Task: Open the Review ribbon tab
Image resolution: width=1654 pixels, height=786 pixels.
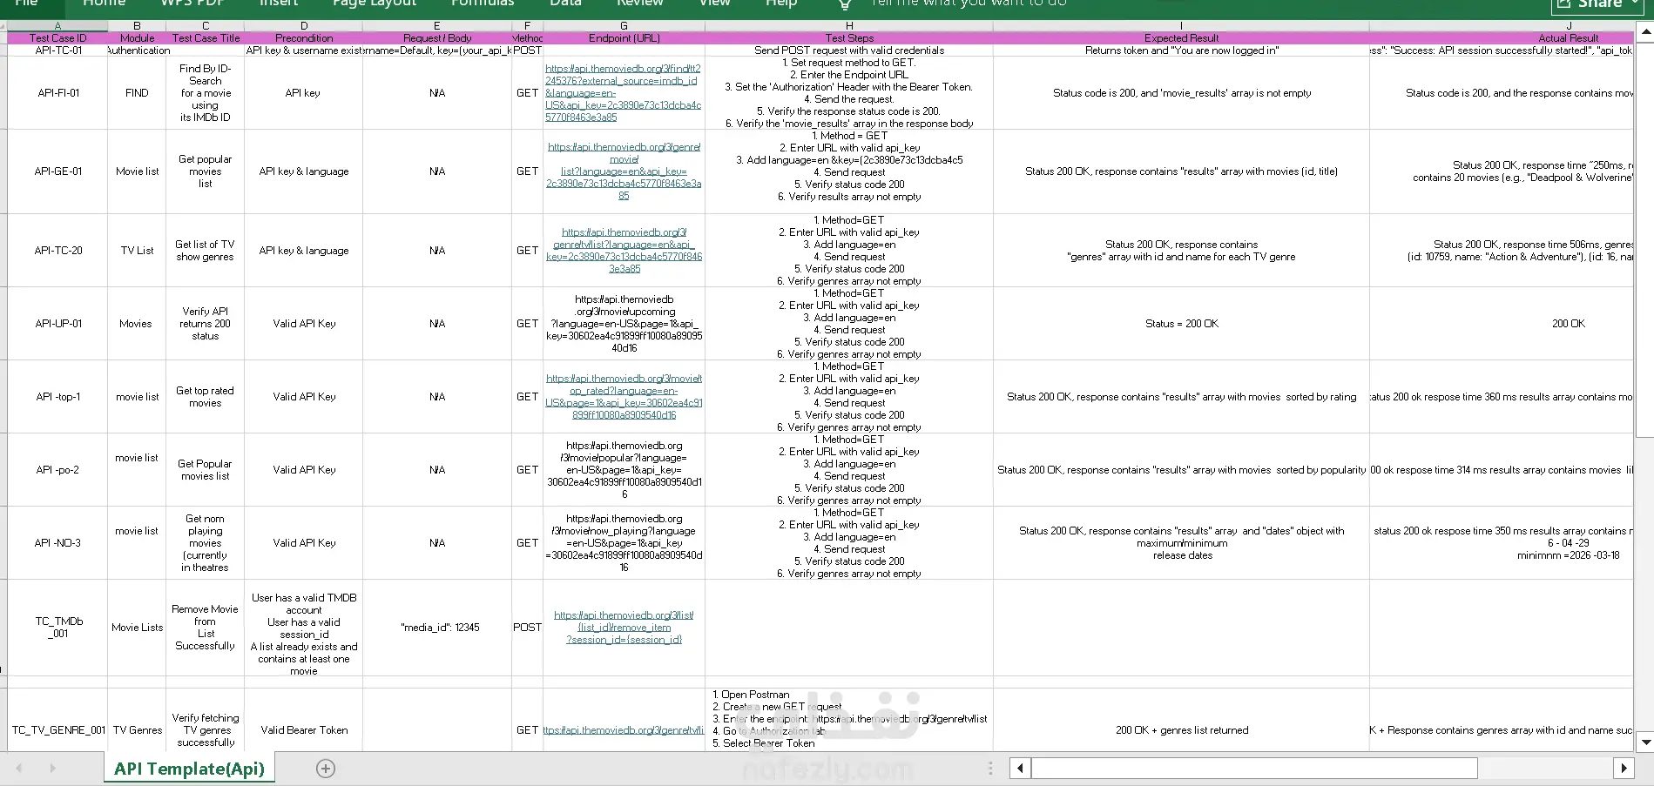Action: click(640, 3)
